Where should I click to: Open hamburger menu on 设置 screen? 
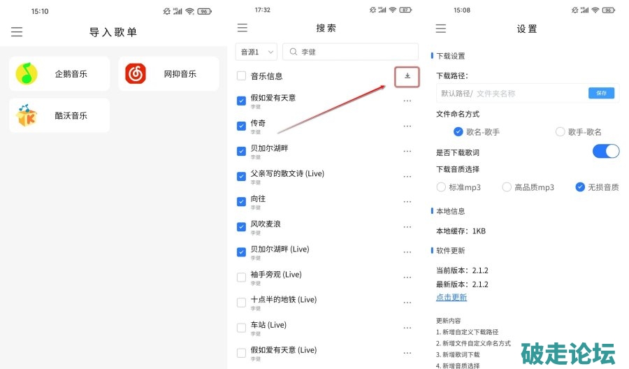click(x=440, y=29)
